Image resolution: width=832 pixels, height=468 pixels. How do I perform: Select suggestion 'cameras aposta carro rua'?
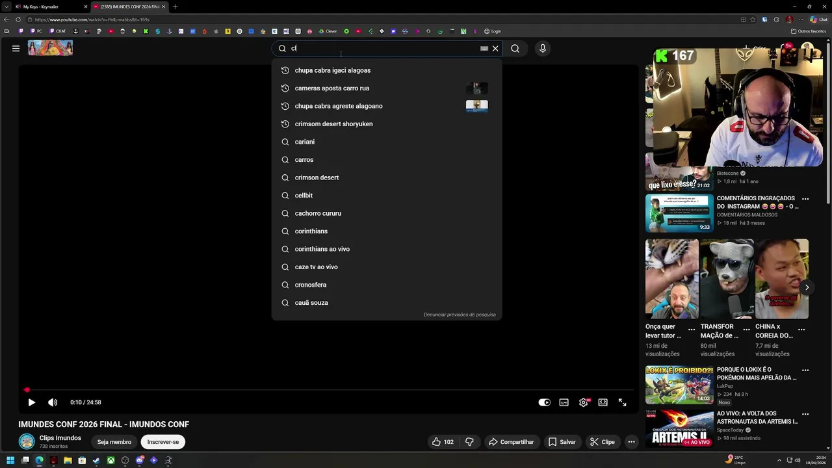[386, 88]
